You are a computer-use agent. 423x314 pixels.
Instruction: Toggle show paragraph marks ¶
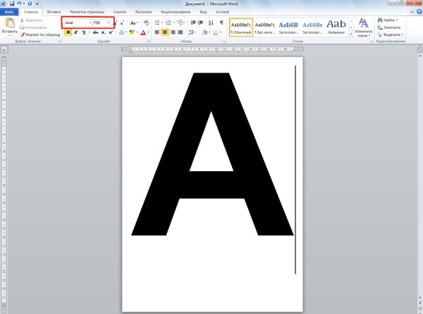click(221, 23)
